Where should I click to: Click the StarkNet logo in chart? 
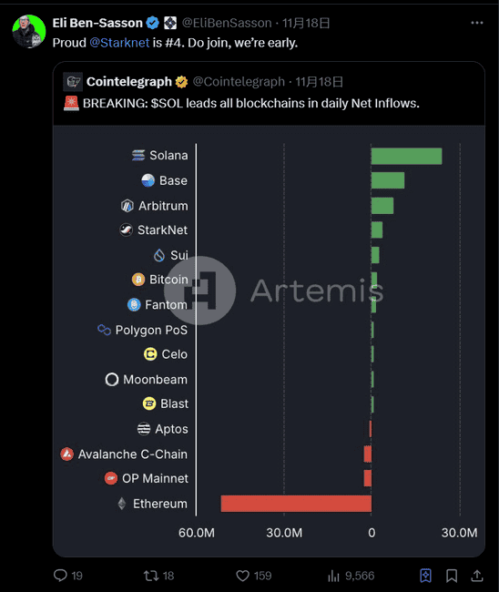126,230
